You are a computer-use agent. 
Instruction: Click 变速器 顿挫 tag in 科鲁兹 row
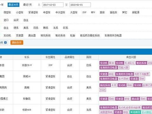(123, 99)
